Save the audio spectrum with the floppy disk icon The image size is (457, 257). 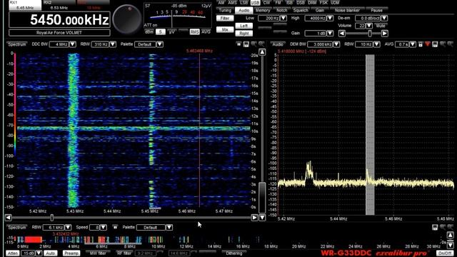(435, 44)
